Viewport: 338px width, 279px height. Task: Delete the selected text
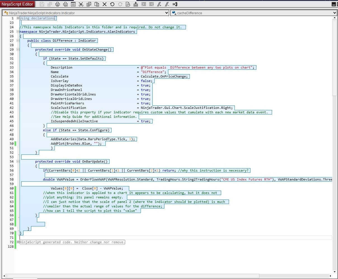pyautogui.click(x=104, y=4)
